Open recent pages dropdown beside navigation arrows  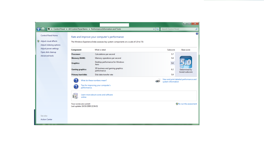click(46, 29)
